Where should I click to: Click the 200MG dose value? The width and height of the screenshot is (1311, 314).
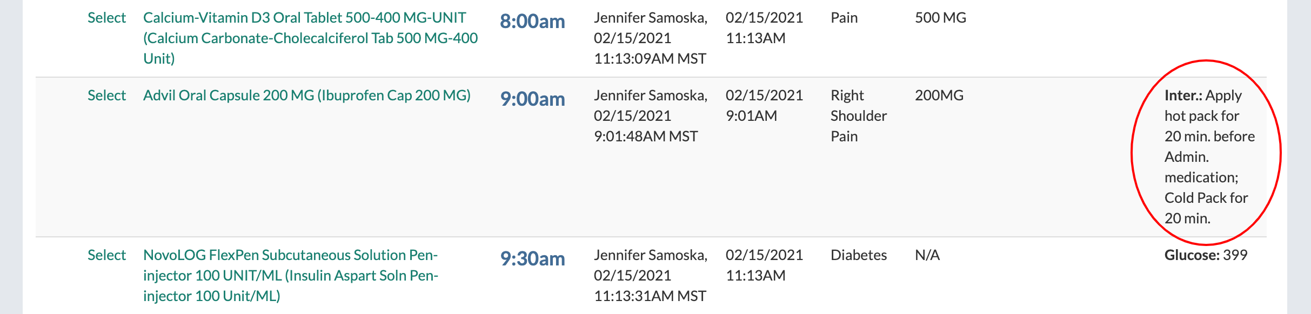coord(939,95)
